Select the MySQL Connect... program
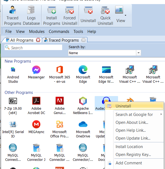165x169 pixels. pyautogui.click(x=13, y=152)
